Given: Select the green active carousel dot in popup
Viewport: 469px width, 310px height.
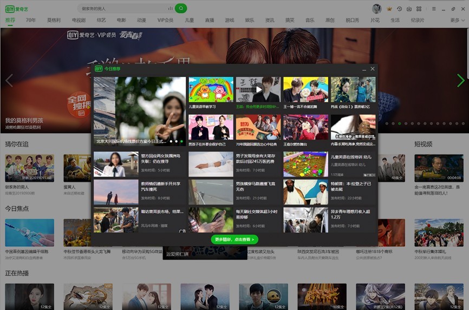Looking at the screenshot, I should 181,141.
